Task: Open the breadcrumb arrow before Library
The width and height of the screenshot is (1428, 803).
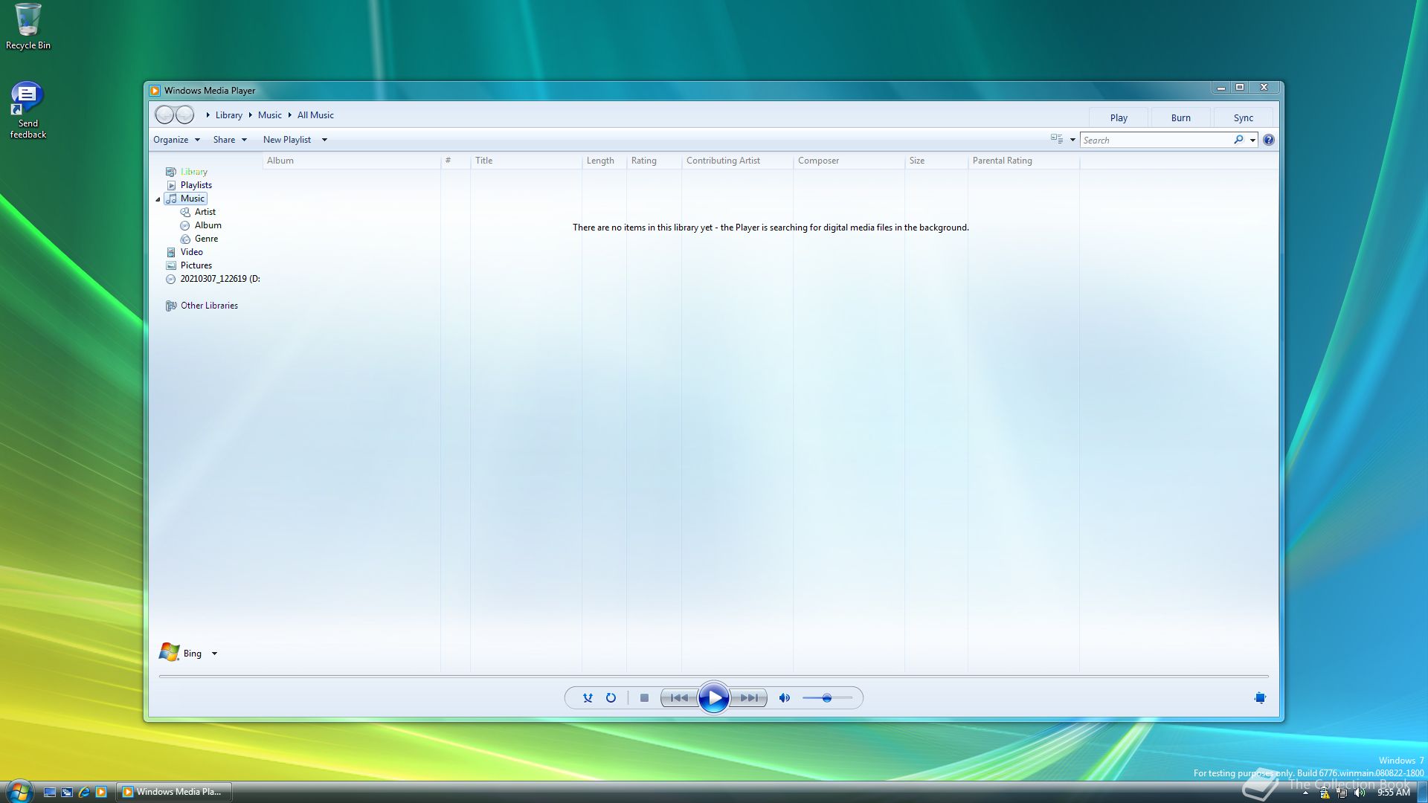Action: point(208,115)
